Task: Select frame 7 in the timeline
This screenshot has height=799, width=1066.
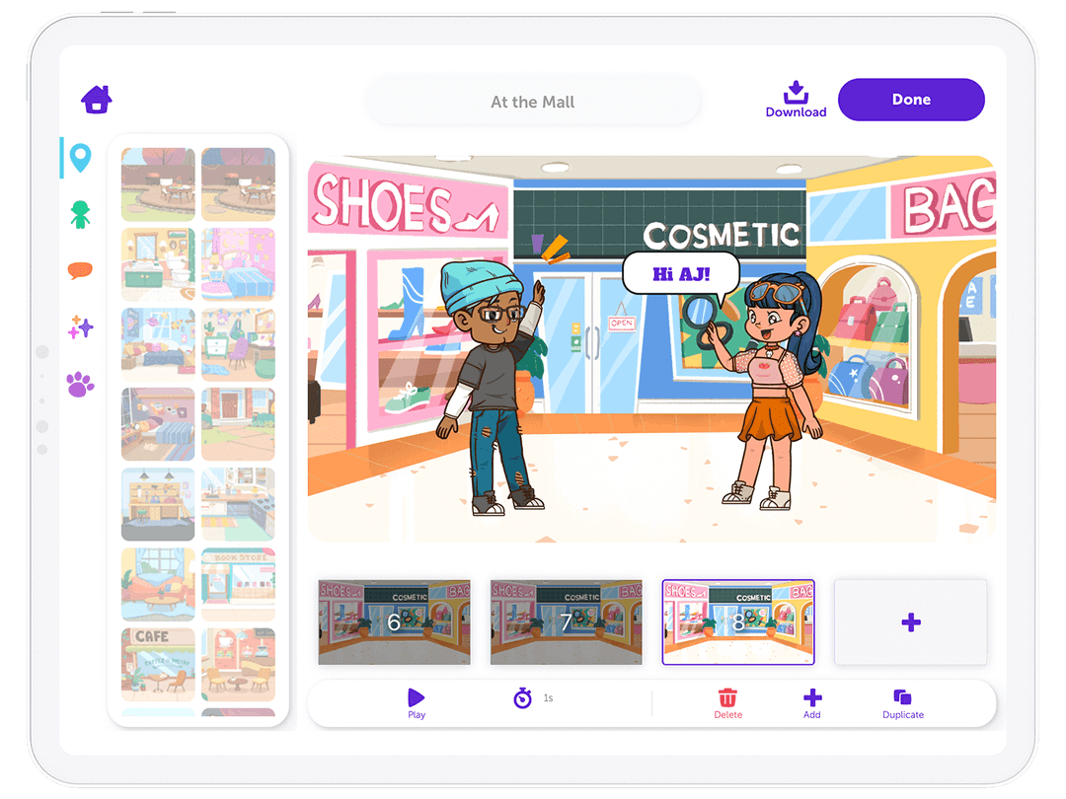Action: coord(566,622)
